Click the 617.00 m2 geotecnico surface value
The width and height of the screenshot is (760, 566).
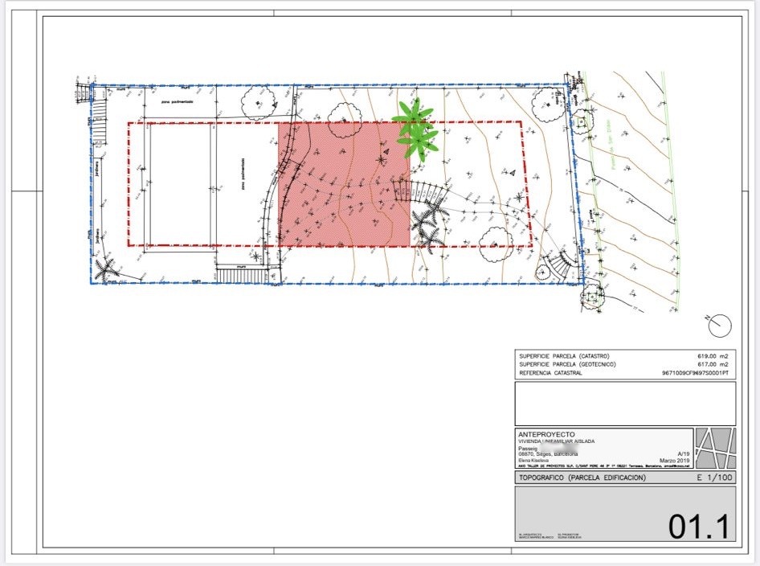pos(711,364)
